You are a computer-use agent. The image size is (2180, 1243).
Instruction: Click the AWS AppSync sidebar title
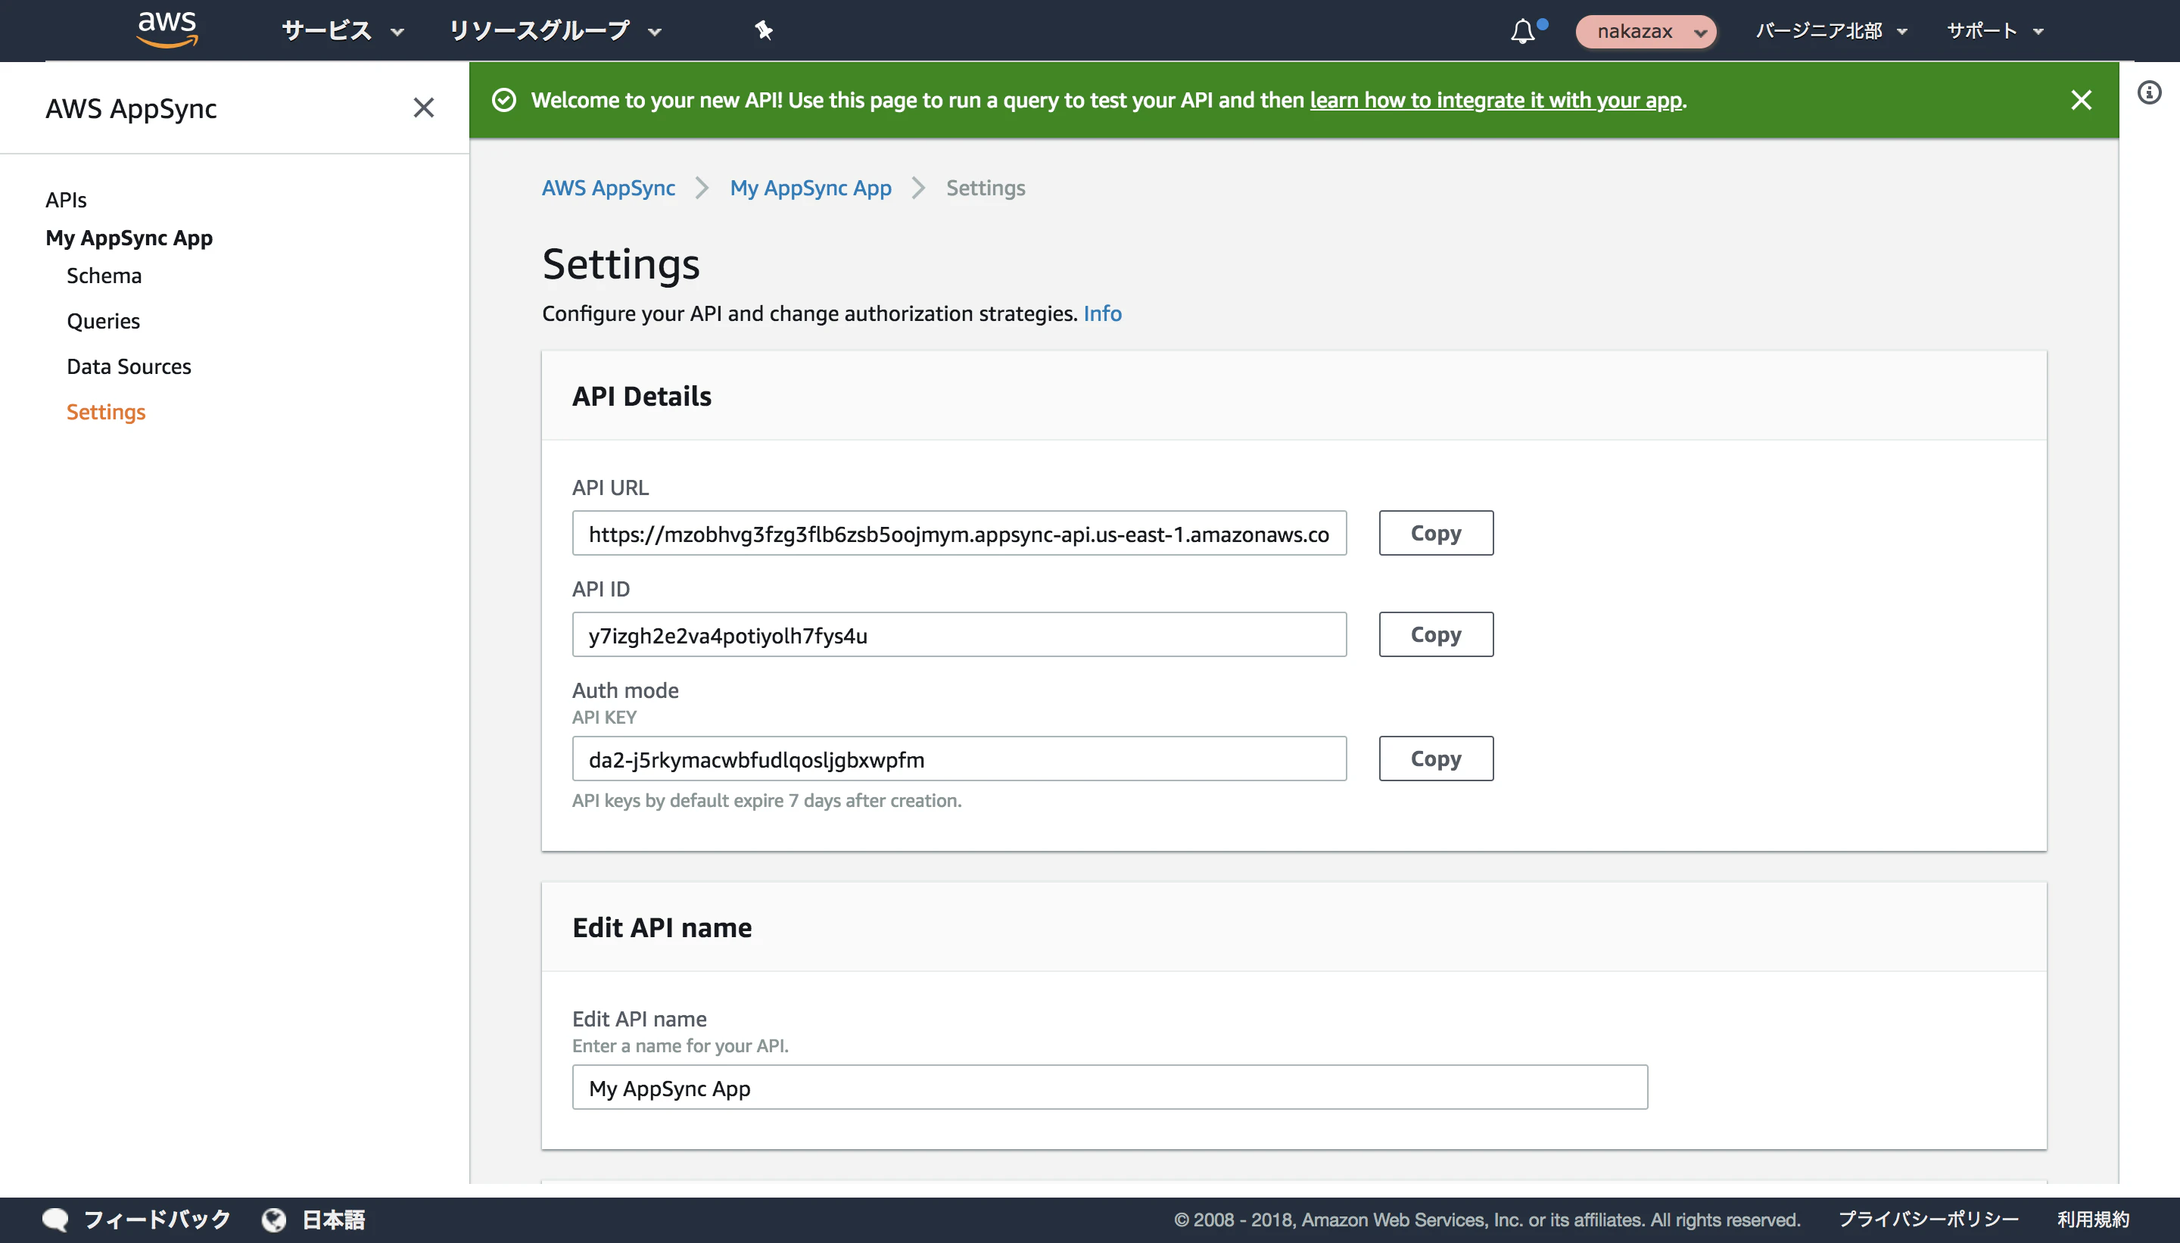[132, 108]
